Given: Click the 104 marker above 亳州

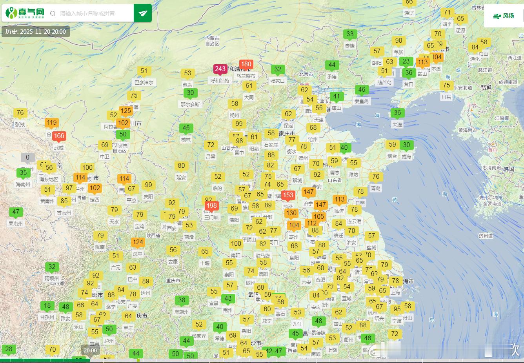Looking at the screenshot, I should (x=294, y=225).
